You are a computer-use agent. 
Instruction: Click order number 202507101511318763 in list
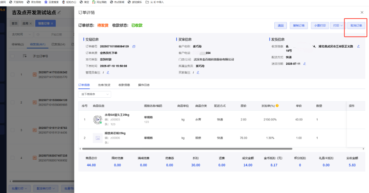tap(53, 128)
